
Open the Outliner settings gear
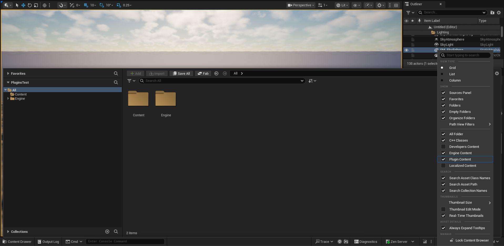[498, 12]
